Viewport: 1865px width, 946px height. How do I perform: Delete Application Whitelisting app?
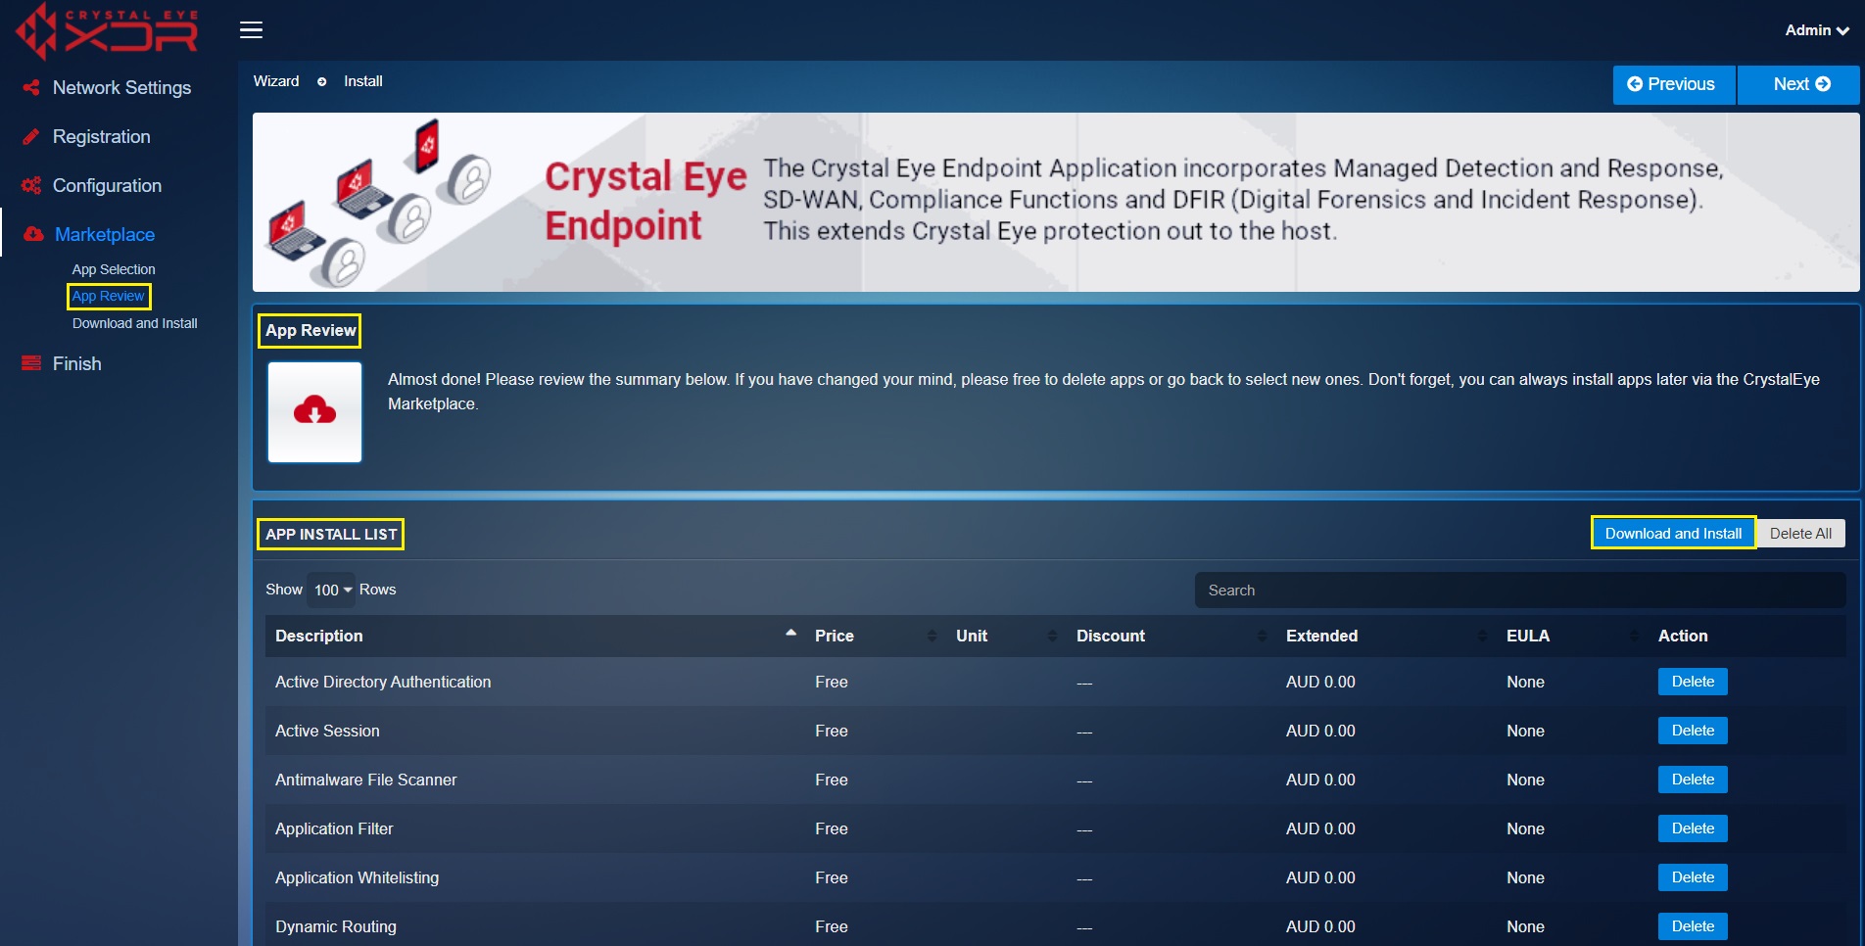pos(1692,877)
